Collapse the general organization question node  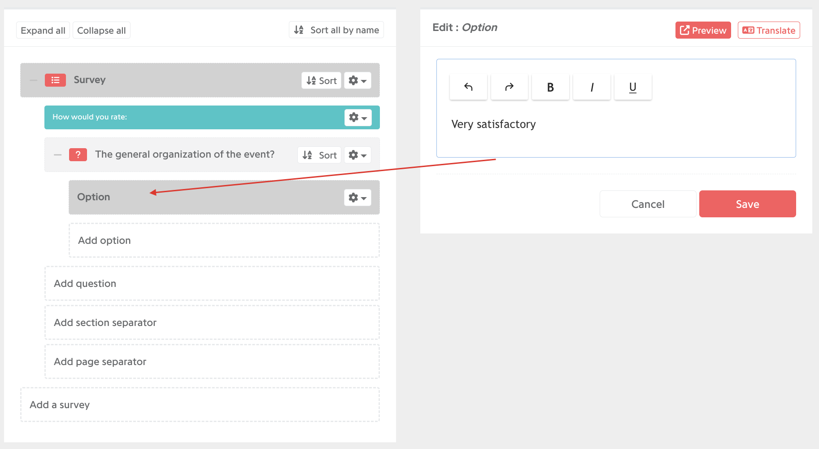click(x=57, y=154)
